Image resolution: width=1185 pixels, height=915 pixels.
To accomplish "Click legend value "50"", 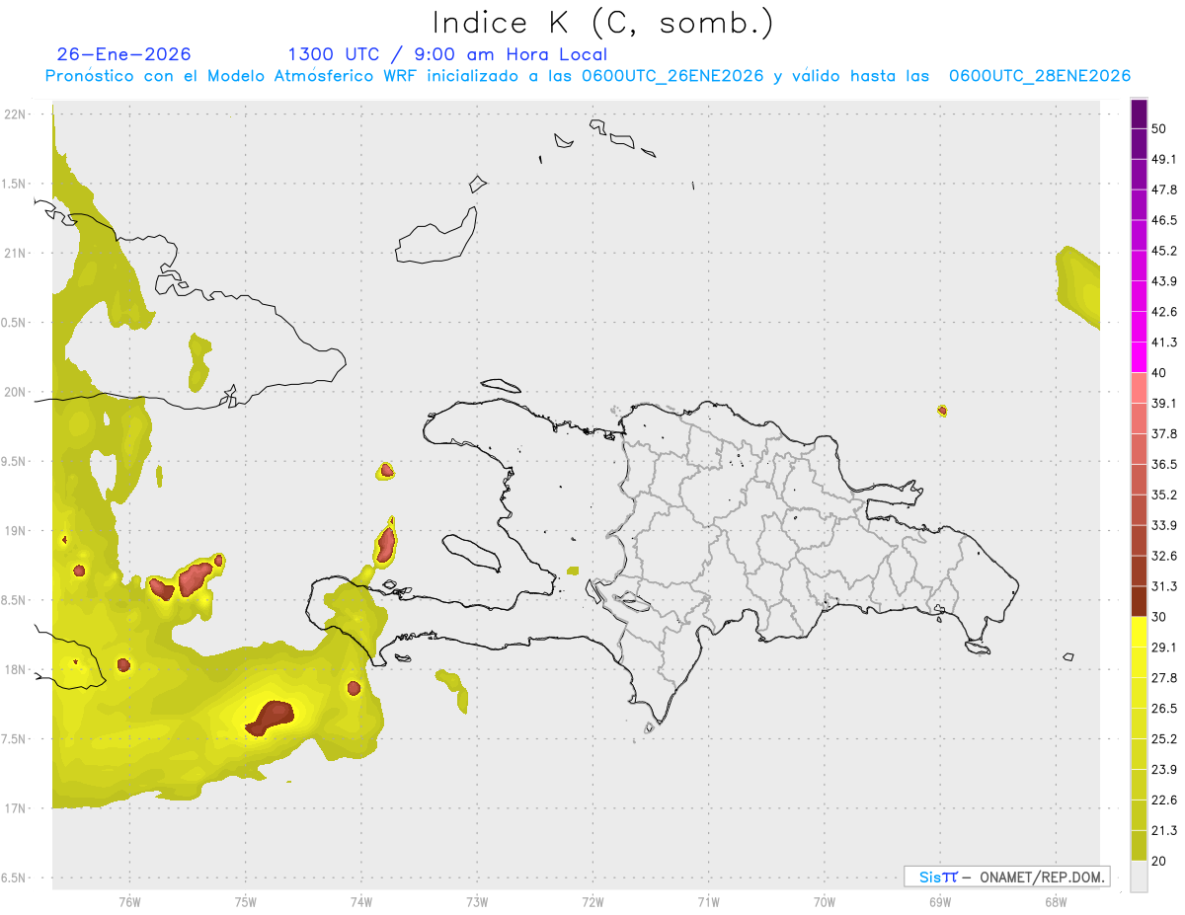I will 1158,128.
